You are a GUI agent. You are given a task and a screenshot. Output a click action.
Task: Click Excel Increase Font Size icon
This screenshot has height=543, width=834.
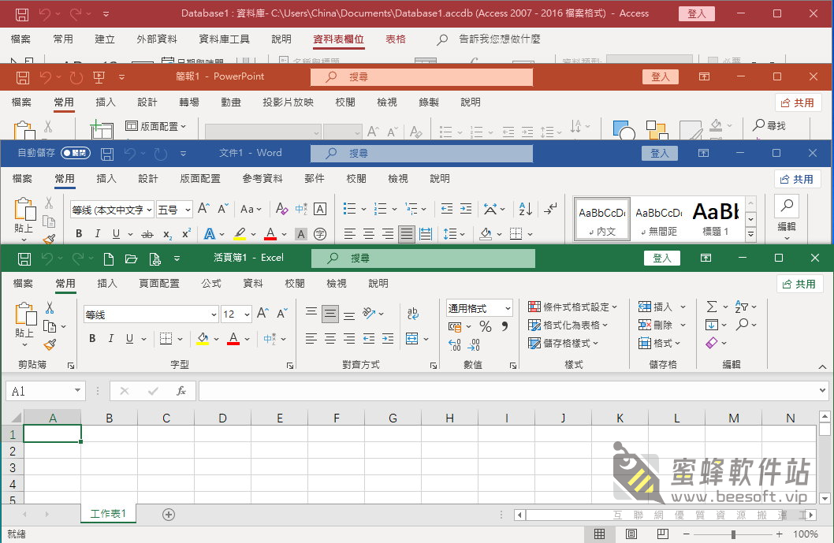262,313
